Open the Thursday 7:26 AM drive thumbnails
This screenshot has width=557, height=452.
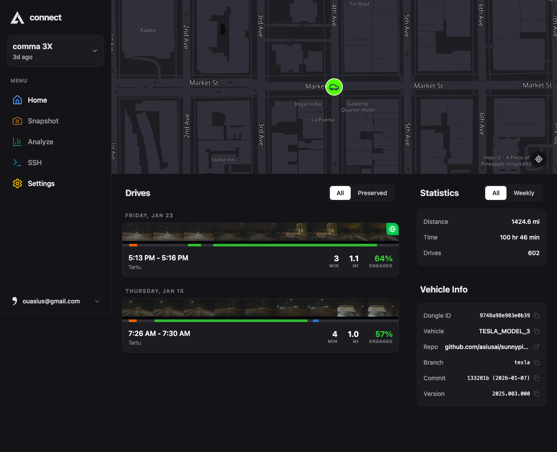[260, 308]
